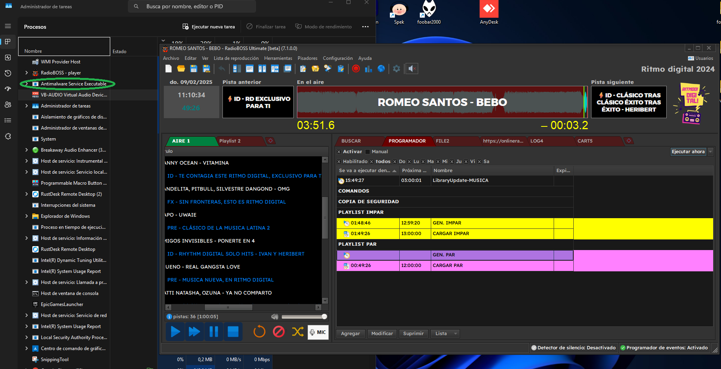Open the foobar2000 desktop shortcut
The width and height of the screenshot is (721, 369).
click(x=429, y=13)
